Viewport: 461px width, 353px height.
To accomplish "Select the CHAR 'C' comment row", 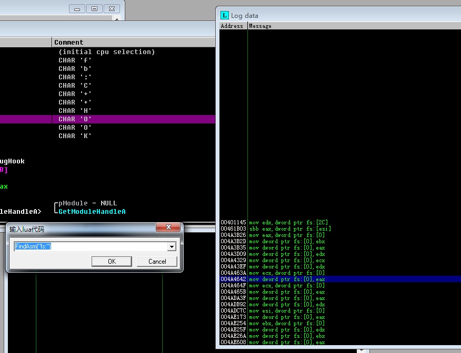I will (75, 86).
